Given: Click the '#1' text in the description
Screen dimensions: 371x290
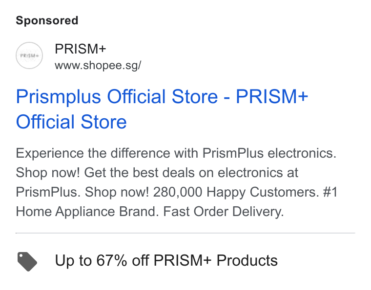Looking at the screenshot, I should pos(330,192).
